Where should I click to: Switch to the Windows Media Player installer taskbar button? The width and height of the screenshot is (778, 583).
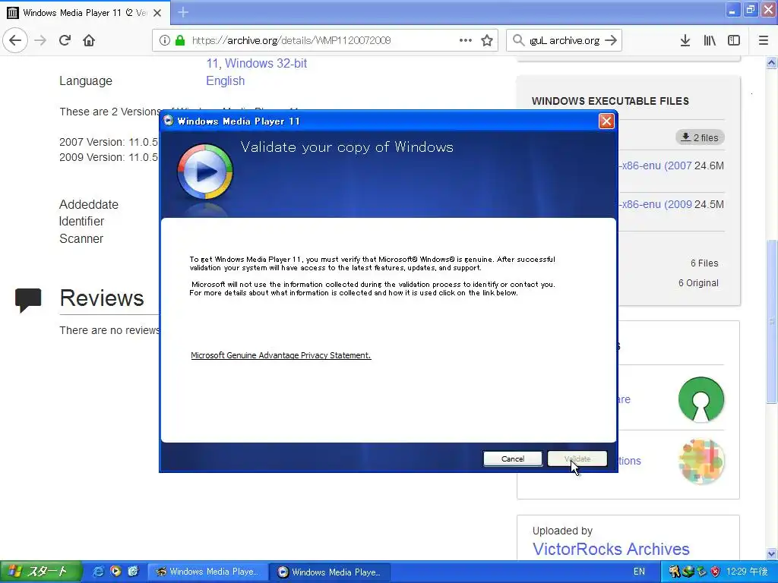[x=330, y=572]
